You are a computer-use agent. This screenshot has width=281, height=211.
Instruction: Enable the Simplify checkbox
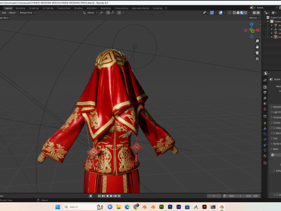[275, 128]
